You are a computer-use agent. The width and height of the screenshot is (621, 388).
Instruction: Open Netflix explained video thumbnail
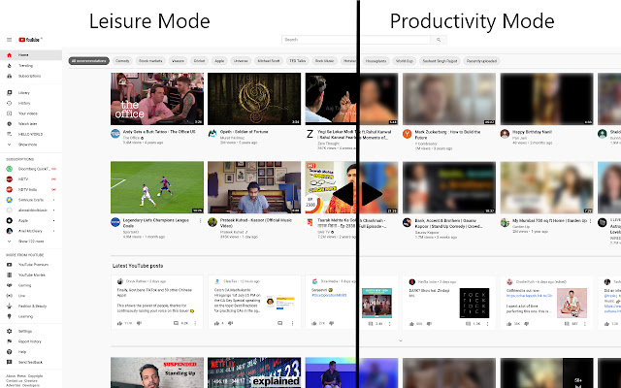click(254, 372)
